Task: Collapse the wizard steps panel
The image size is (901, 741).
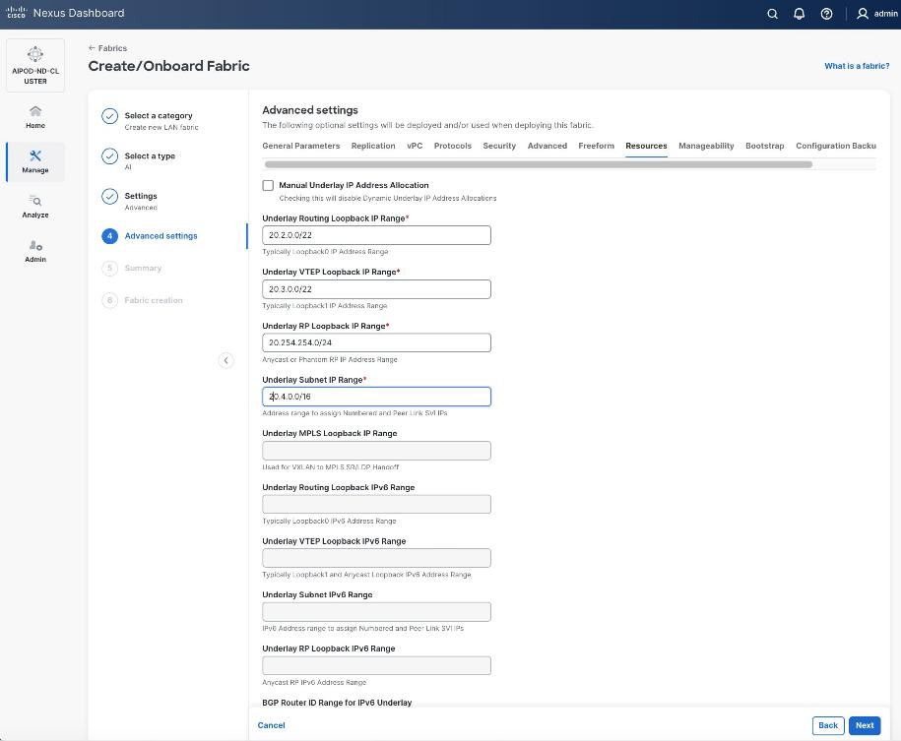Action: click(x=225, y=360)
